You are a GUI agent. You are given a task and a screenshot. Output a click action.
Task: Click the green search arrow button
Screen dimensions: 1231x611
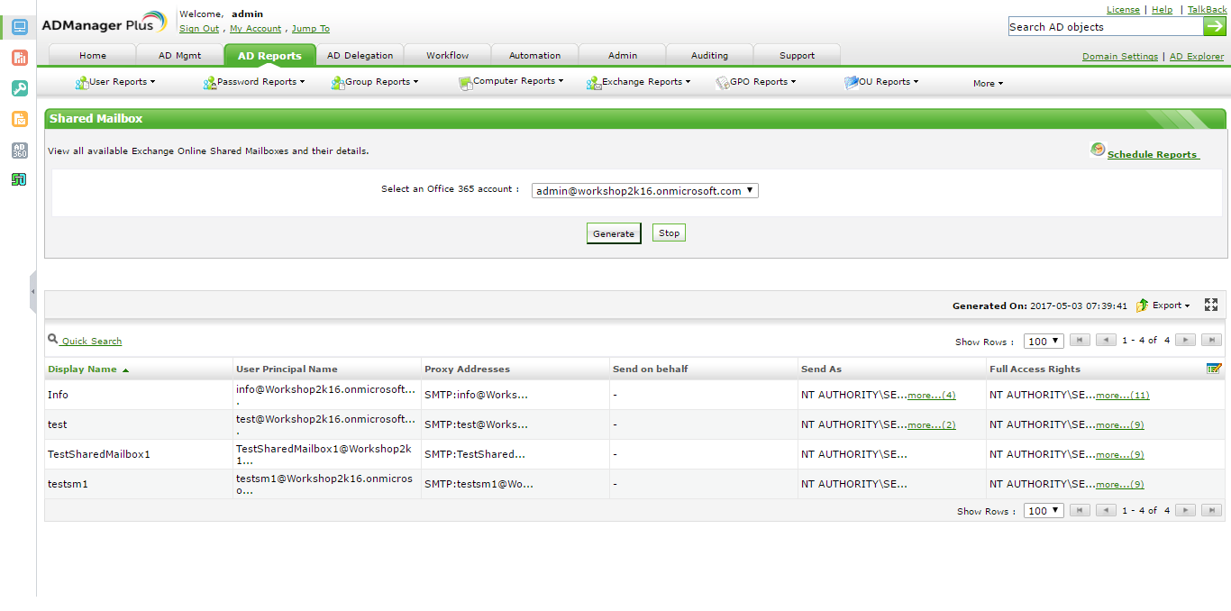click(1215, 26)
